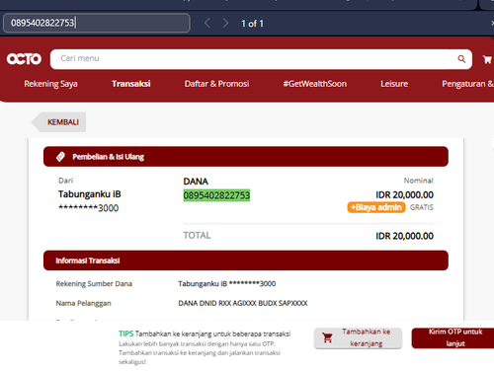Click Rekening Sumber Dana label

click(x=94, y=284)
